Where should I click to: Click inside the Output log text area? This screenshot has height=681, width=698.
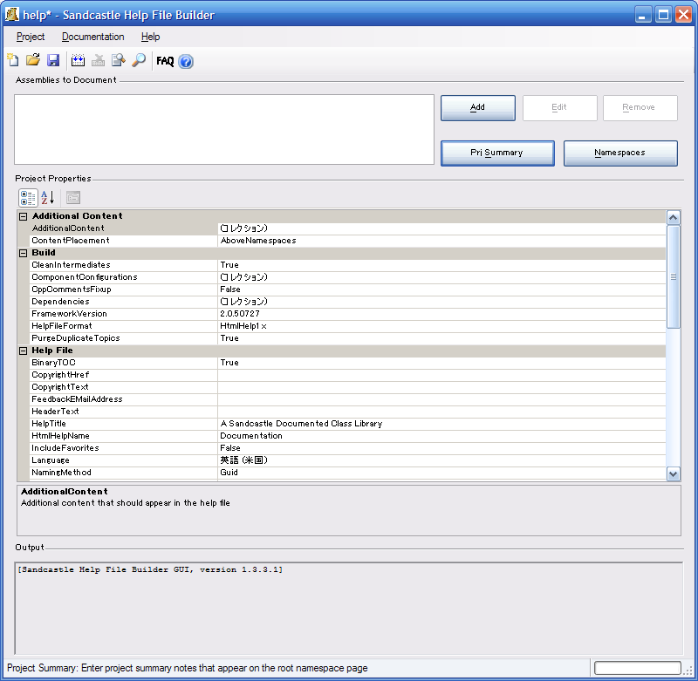349,608
